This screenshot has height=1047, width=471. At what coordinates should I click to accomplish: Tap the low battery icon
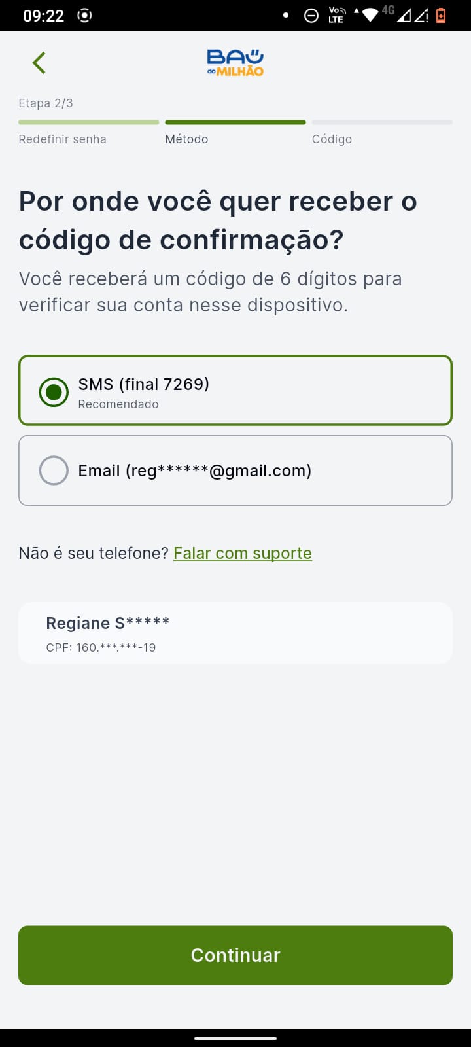tap(441, 15)
